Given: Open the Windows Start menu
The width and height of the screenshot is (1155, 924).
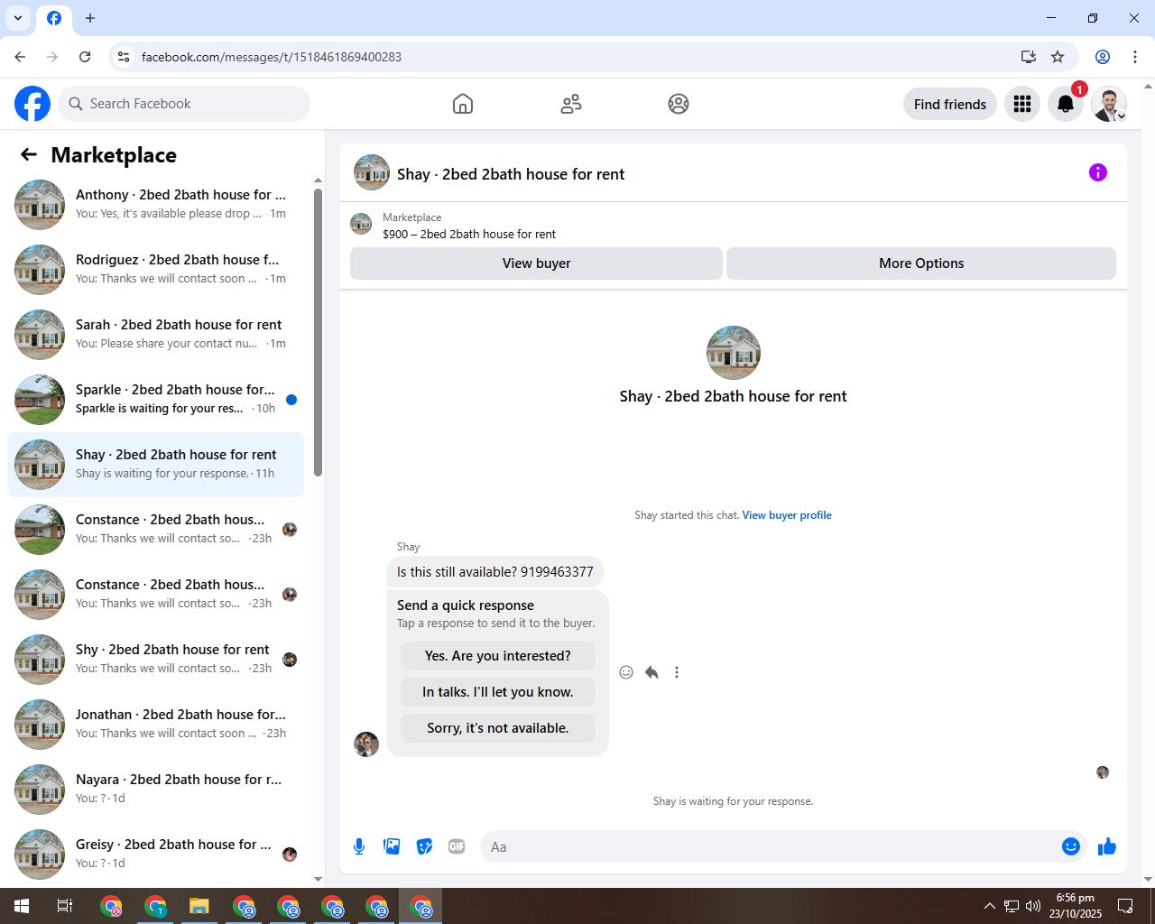Looking at the screenshot, I should [x=22, y=906].
